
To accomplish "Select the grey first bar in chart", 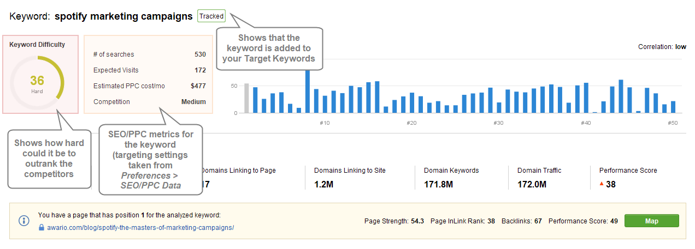I will pyautogui.click(x=246, y=98).
